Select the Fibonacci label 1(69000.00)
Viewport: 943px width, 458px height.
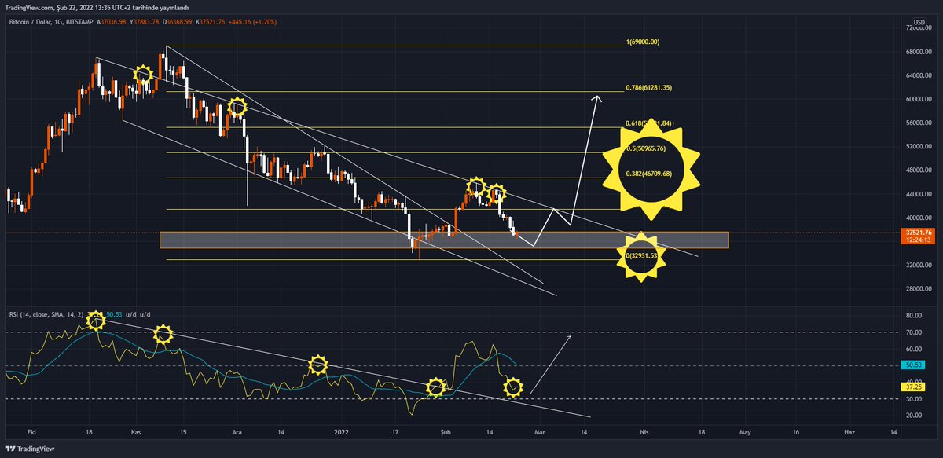(x=642, y=42)
